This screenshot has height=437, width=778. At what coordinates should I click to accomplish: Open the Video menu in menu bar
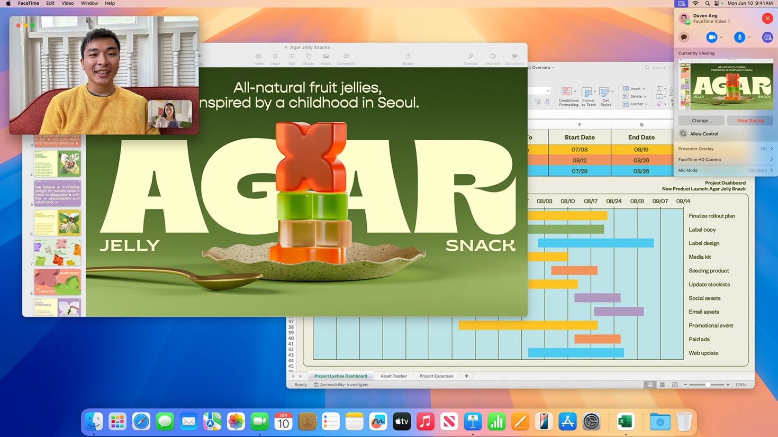[68, 3]
